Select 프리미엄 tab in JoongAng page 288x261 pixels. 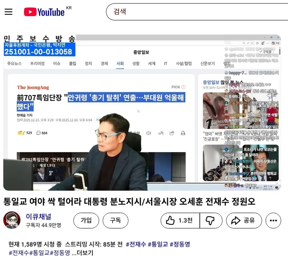click(37, 63)
